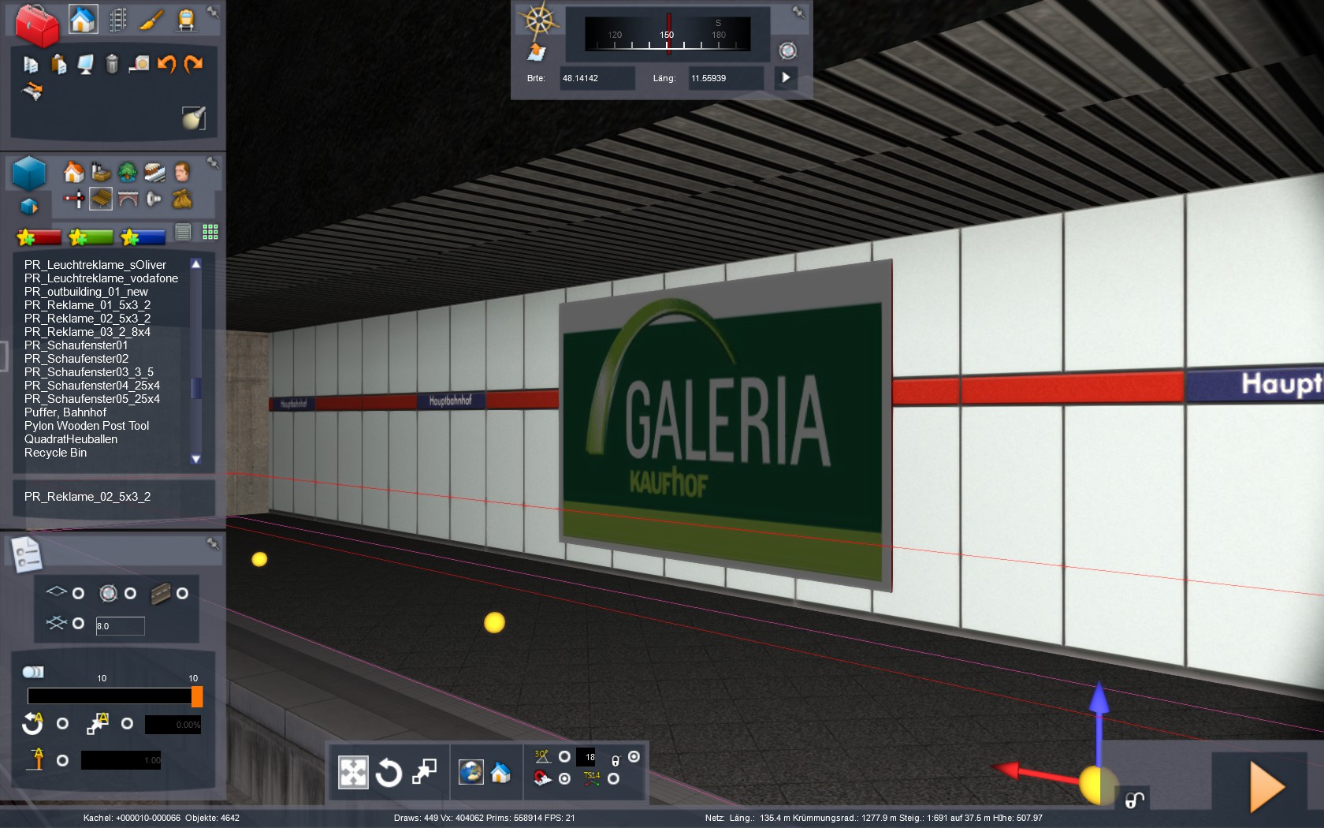Pin the top-left toolbox panel
The height and width of the screenshot is (828, 1324).
click(213, 12)
